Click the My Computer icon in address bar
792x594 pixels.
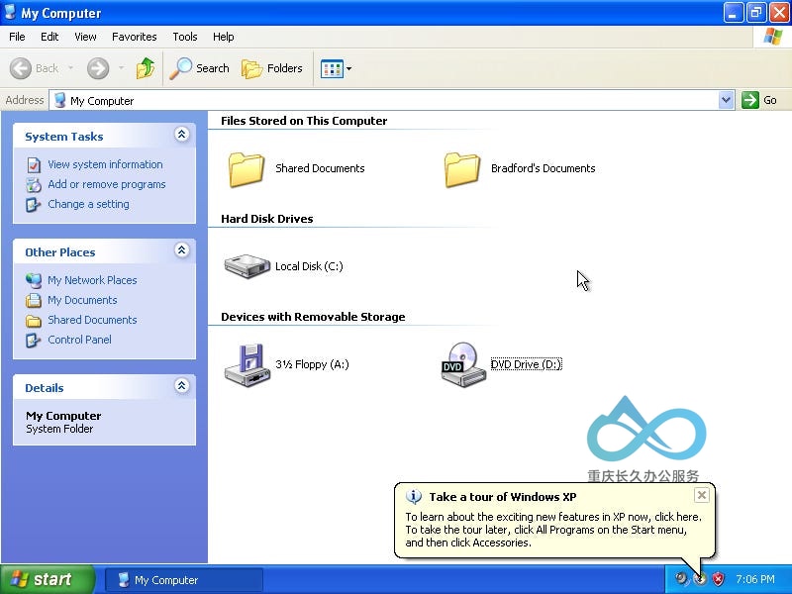tap(60, 100)
